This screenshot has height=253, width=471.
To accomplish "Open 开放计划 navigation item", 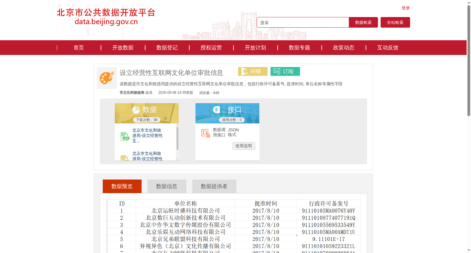I will [255, 48].
